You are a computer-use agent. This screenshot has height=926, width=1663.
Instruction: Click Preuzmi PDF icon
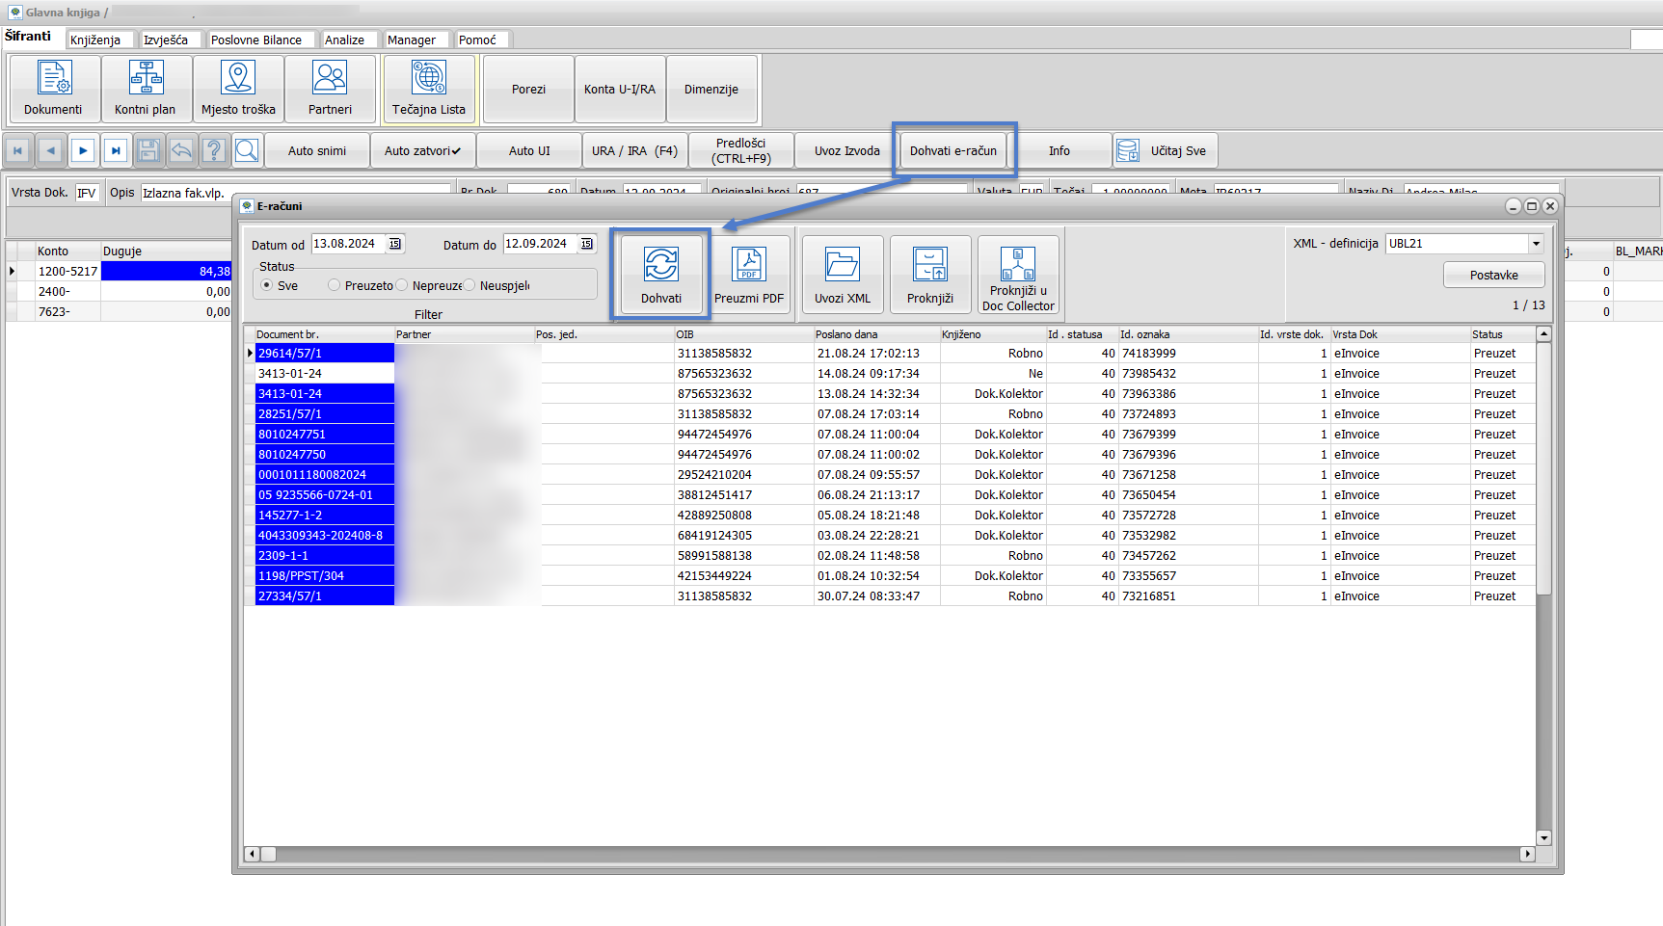tap(749, 275)
